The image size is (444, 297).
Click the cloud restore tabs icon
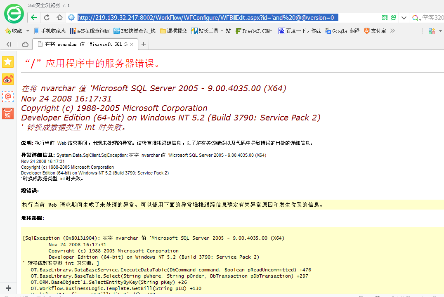(25, 44)
